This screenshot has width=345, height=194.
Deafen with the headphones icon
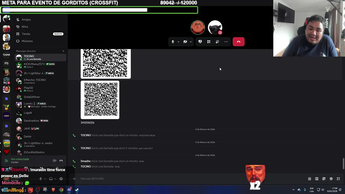51,179
